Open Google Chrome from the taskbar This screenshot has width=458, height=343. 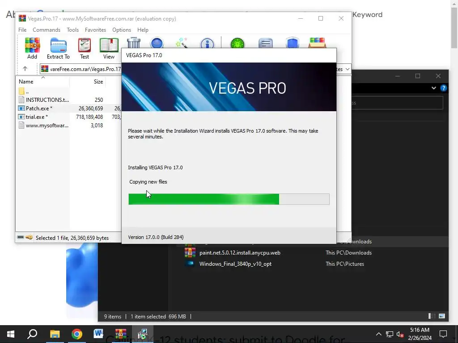coord(76,334)
